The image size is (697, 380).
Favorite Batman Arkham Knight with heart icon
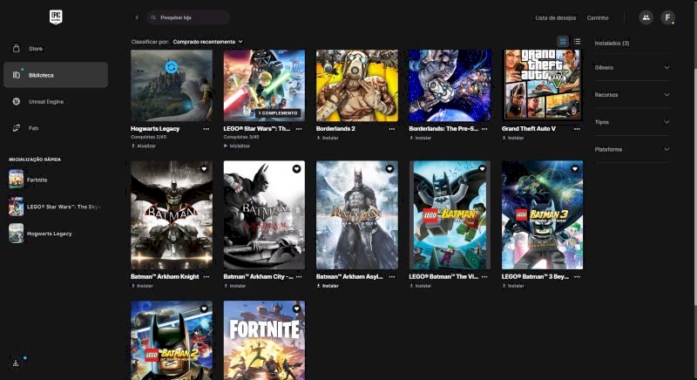[204, 168]
